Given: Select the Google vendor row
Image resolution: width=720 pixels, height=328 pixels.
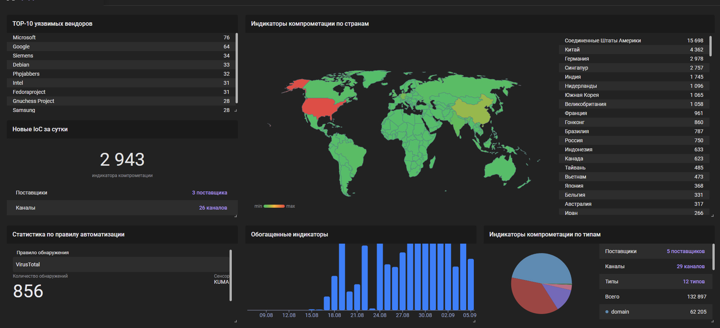Looking at the screenshot, I should pyautogui.click(x=121, y=47).
